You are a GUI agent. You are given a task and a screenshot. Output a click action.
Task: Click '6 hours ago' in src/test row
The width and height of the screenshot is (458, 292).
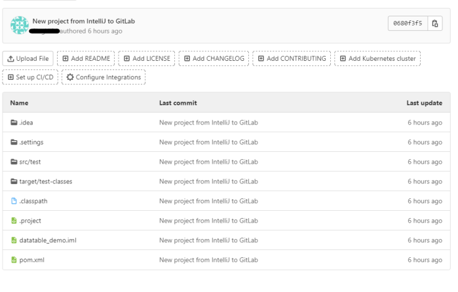[x=425, y=162]
